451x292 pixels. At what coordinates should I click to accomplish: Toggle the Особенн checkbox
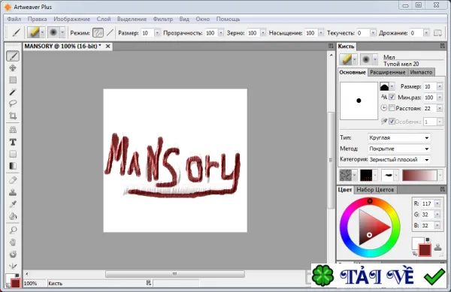(392, 121)
